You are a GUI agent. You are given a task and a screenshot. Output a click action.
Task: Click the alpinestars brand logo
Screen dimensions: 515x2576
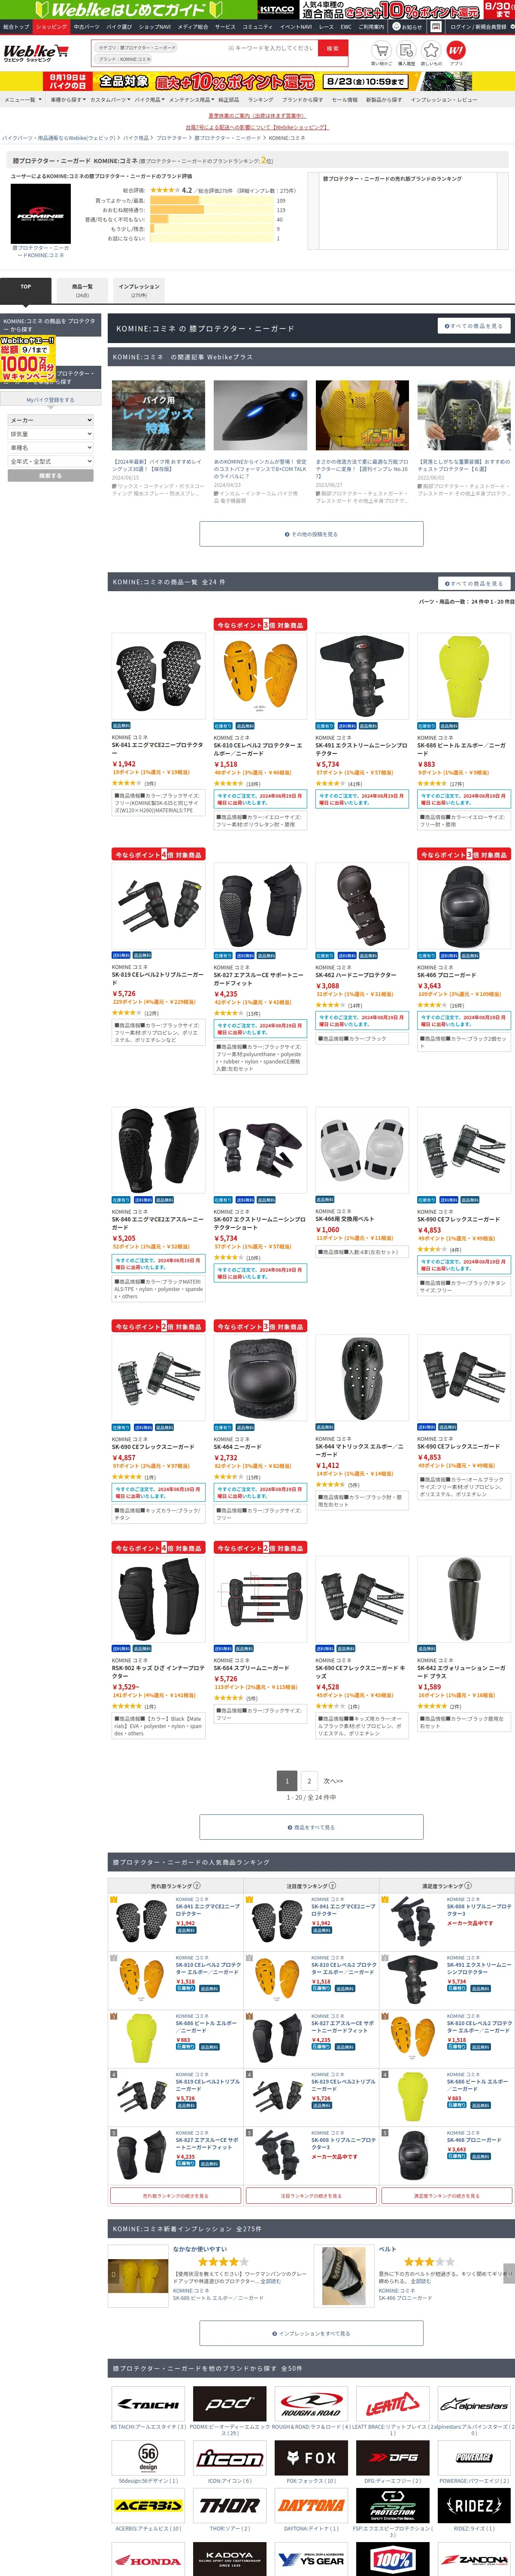pos(474,2403)
